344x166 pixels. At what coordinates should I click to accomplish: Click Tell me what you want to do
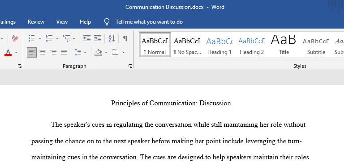(x=149, y=22)
